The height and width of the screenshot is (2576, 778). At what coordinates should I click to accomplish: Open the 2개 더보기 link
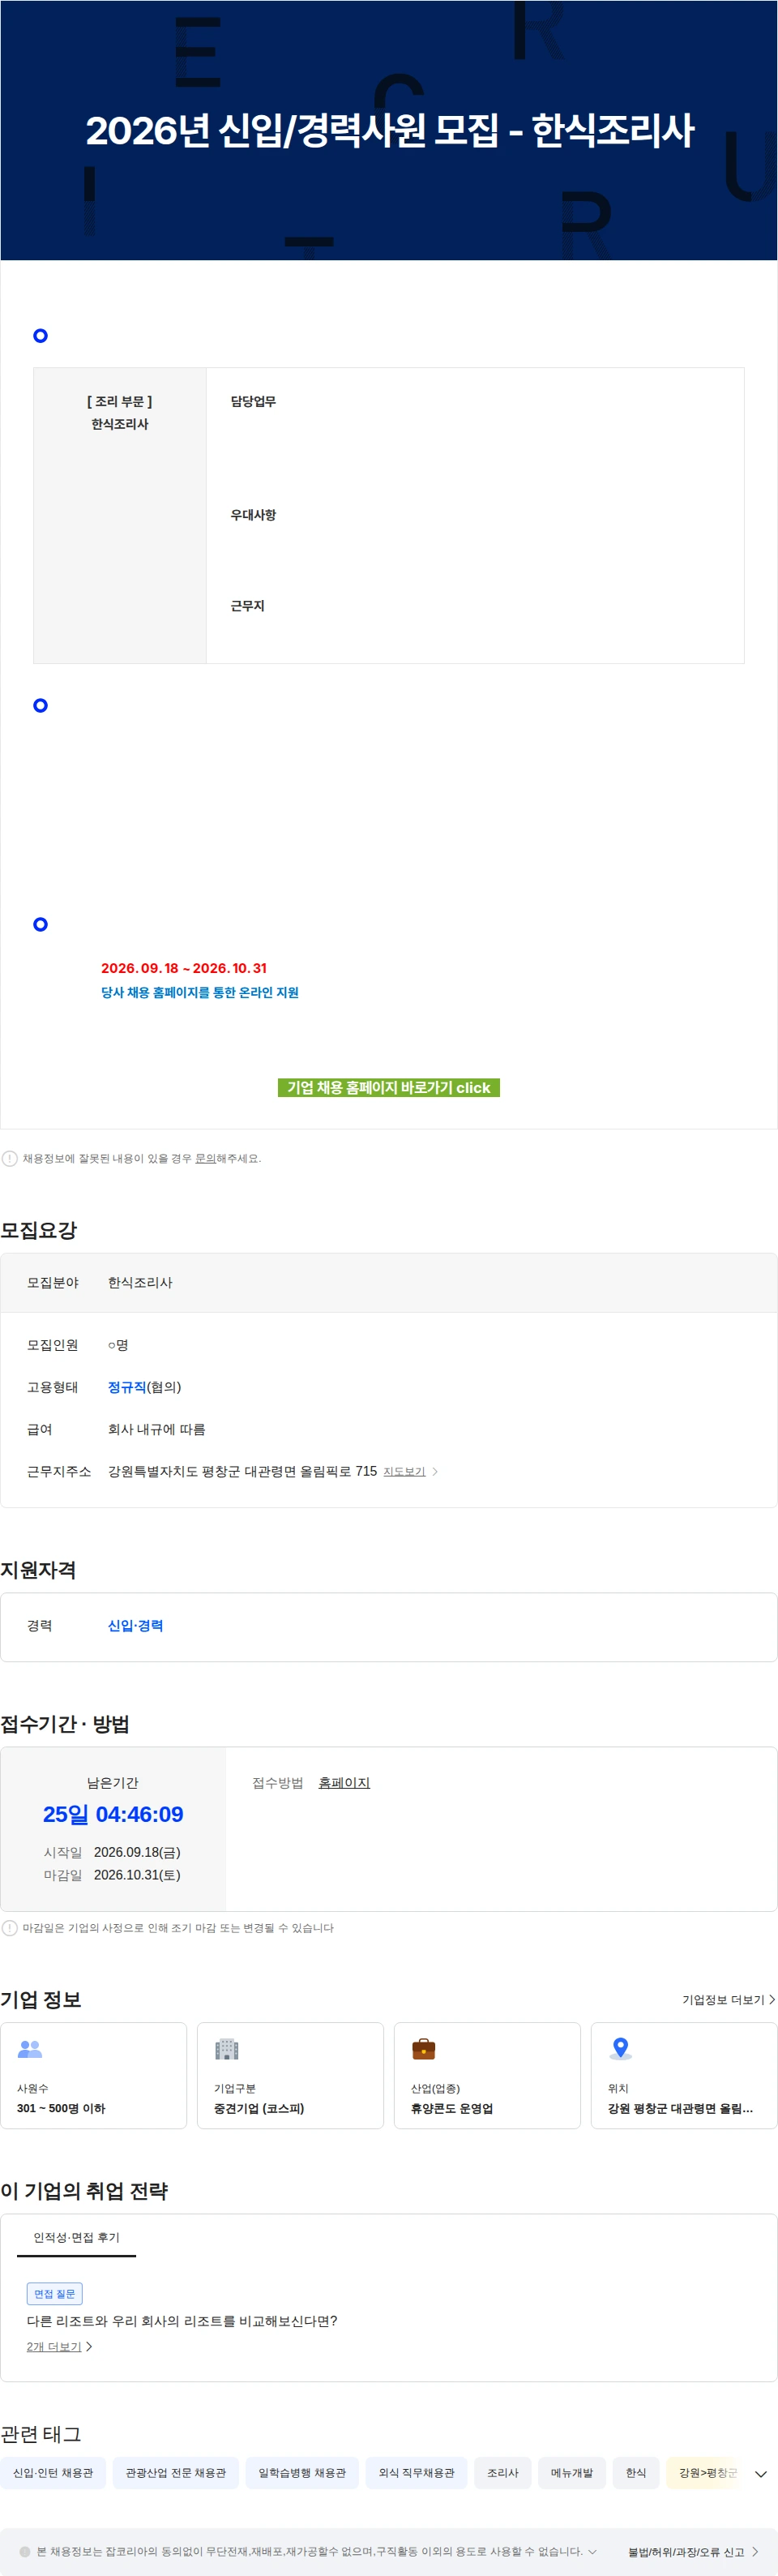pos(54,2346)
